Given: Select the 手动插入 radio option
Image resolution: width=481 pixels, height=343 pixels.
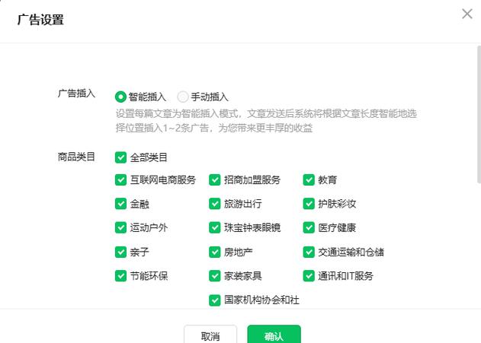Looking at the screenshot, I should click(x=183, y=97).
